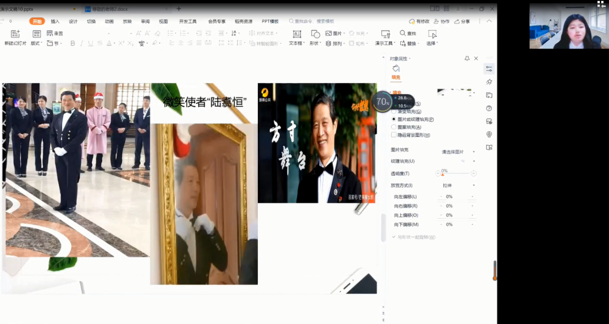Image resolution: width=609 pixels, height=324 pixels.
Task: Click the transparency (透明度) slider track
Action: [x=456, y=174]
